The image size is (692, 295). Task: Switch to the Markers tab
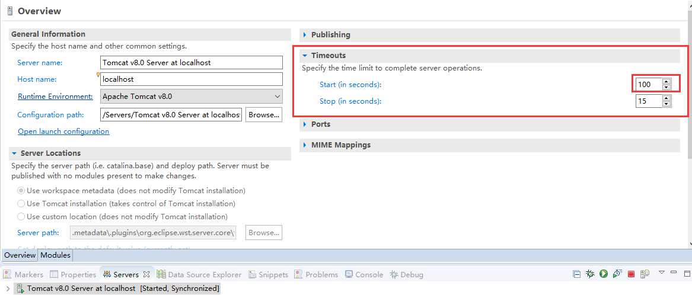coord(23,274)
